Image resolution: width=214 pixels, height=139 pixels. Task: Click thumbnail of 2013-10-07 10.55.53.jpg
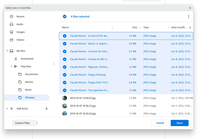coord(64,114)
